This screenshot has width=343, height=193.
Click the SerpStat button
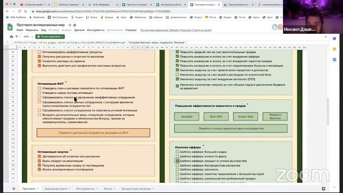[x=187, y=117]
